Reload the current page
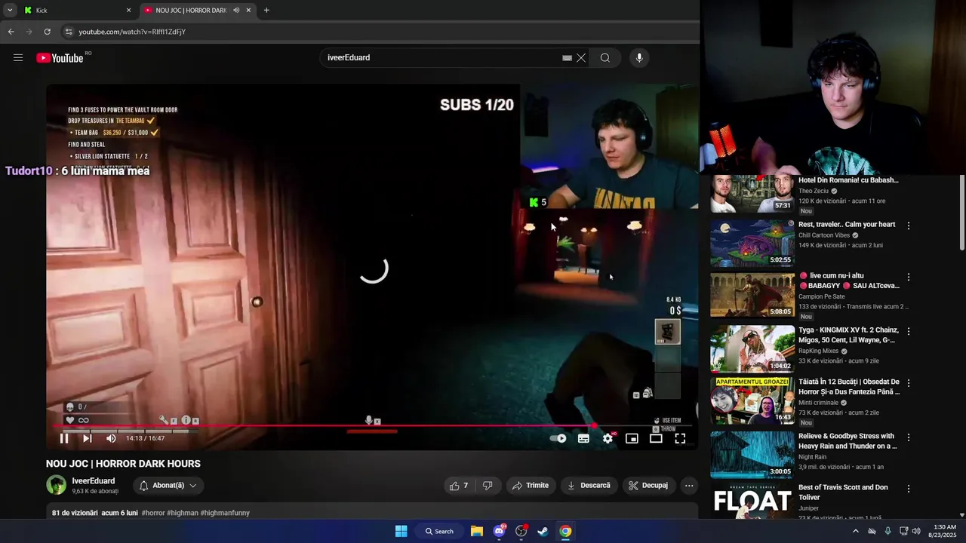Viewport: 966px width, 543px height. click(47, 32)
